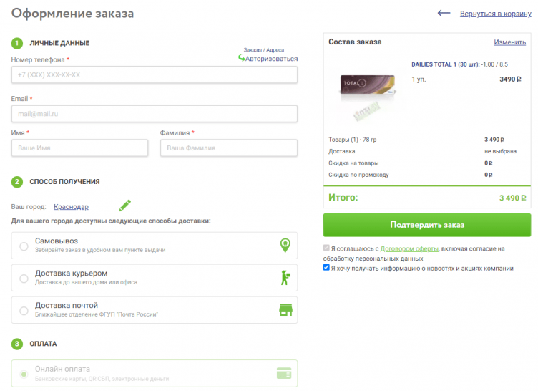Choose the Доставка почтой radio option
This screenshot has height=391, width=538.
(24, 311)
